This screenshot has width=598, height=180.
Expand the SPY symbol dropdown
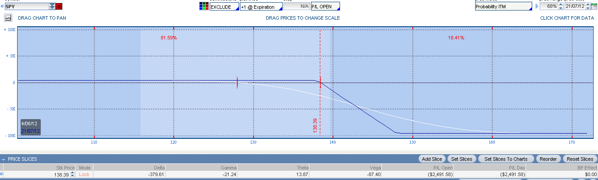(x=52, y=7)
